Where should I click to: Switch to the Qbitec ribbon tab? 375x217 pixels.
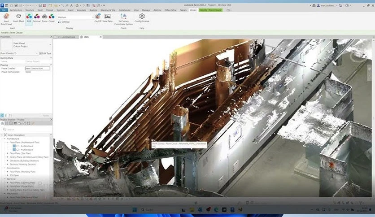pos(193,10)
